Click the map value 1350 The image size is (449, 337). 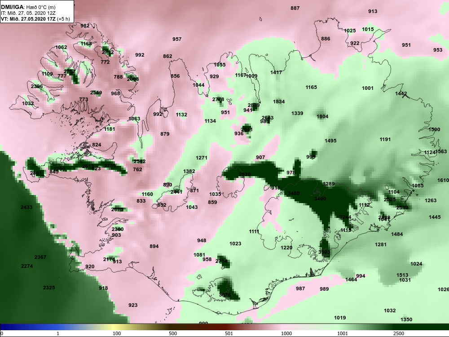(x=406, y=319)
